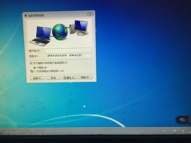Click the 连接 (Connect) button
This screenshot has height=143, width=191.
click(37, 78)
